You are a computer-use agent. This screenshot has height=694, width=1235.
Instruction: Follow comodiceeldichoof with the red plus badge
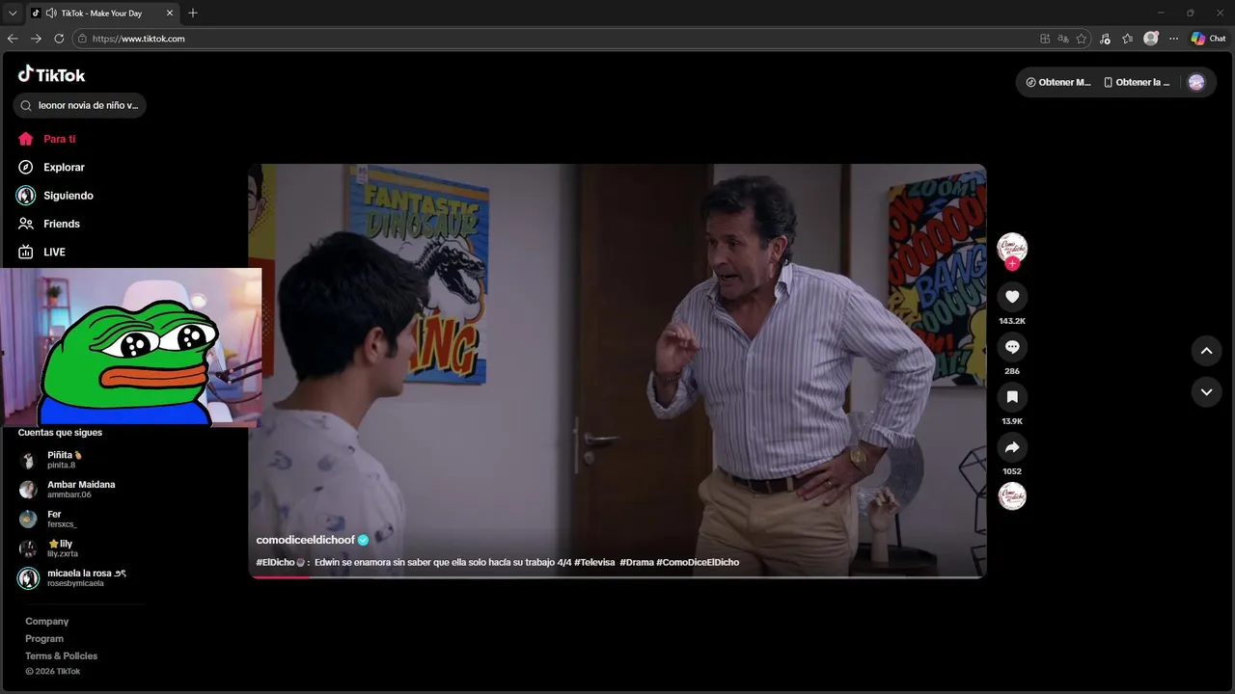click(1012, 264)
